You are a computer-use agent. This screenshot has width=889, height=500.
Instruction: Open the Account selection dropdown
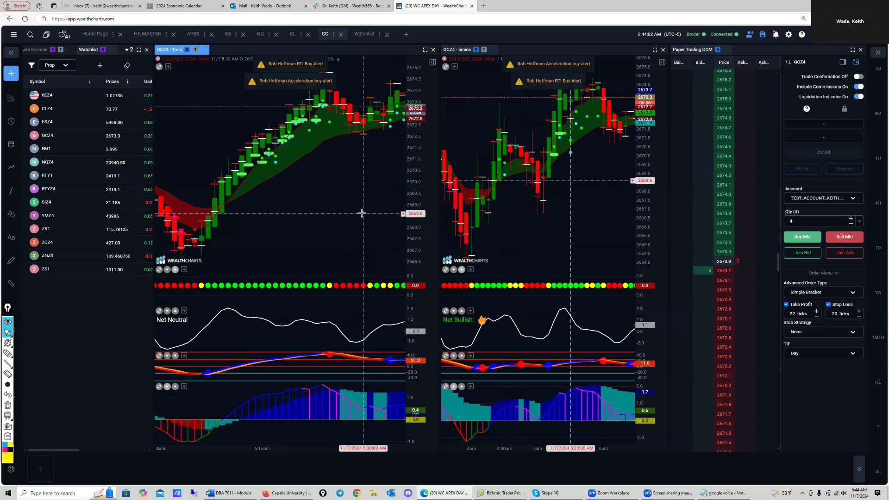(x=823, y=198)
